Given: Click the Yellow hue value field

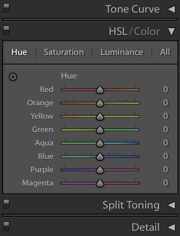Looking at the screenshot, I should (x=165, y=116).
